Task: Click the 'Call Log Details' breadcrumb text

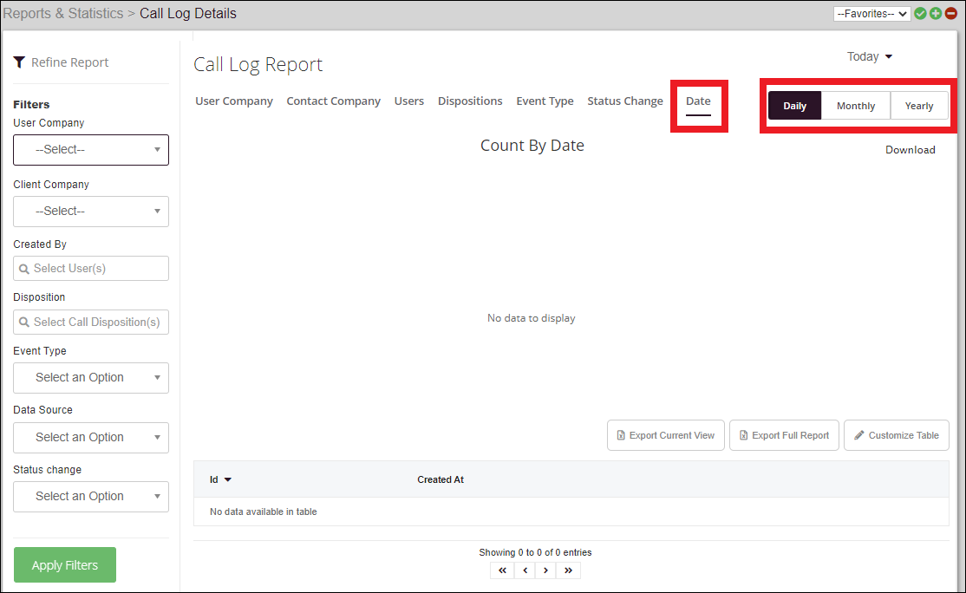Action: coord(188,14)
